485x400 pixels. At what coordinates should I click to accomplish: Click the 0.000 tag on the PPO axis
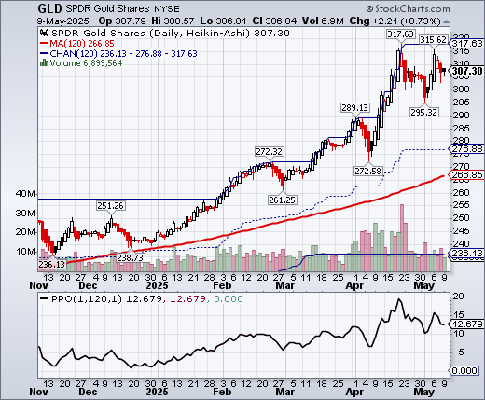(464, 370)
